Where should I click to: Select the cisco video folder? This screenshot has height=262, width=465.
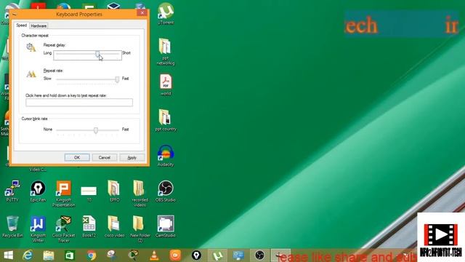point(114,226)
